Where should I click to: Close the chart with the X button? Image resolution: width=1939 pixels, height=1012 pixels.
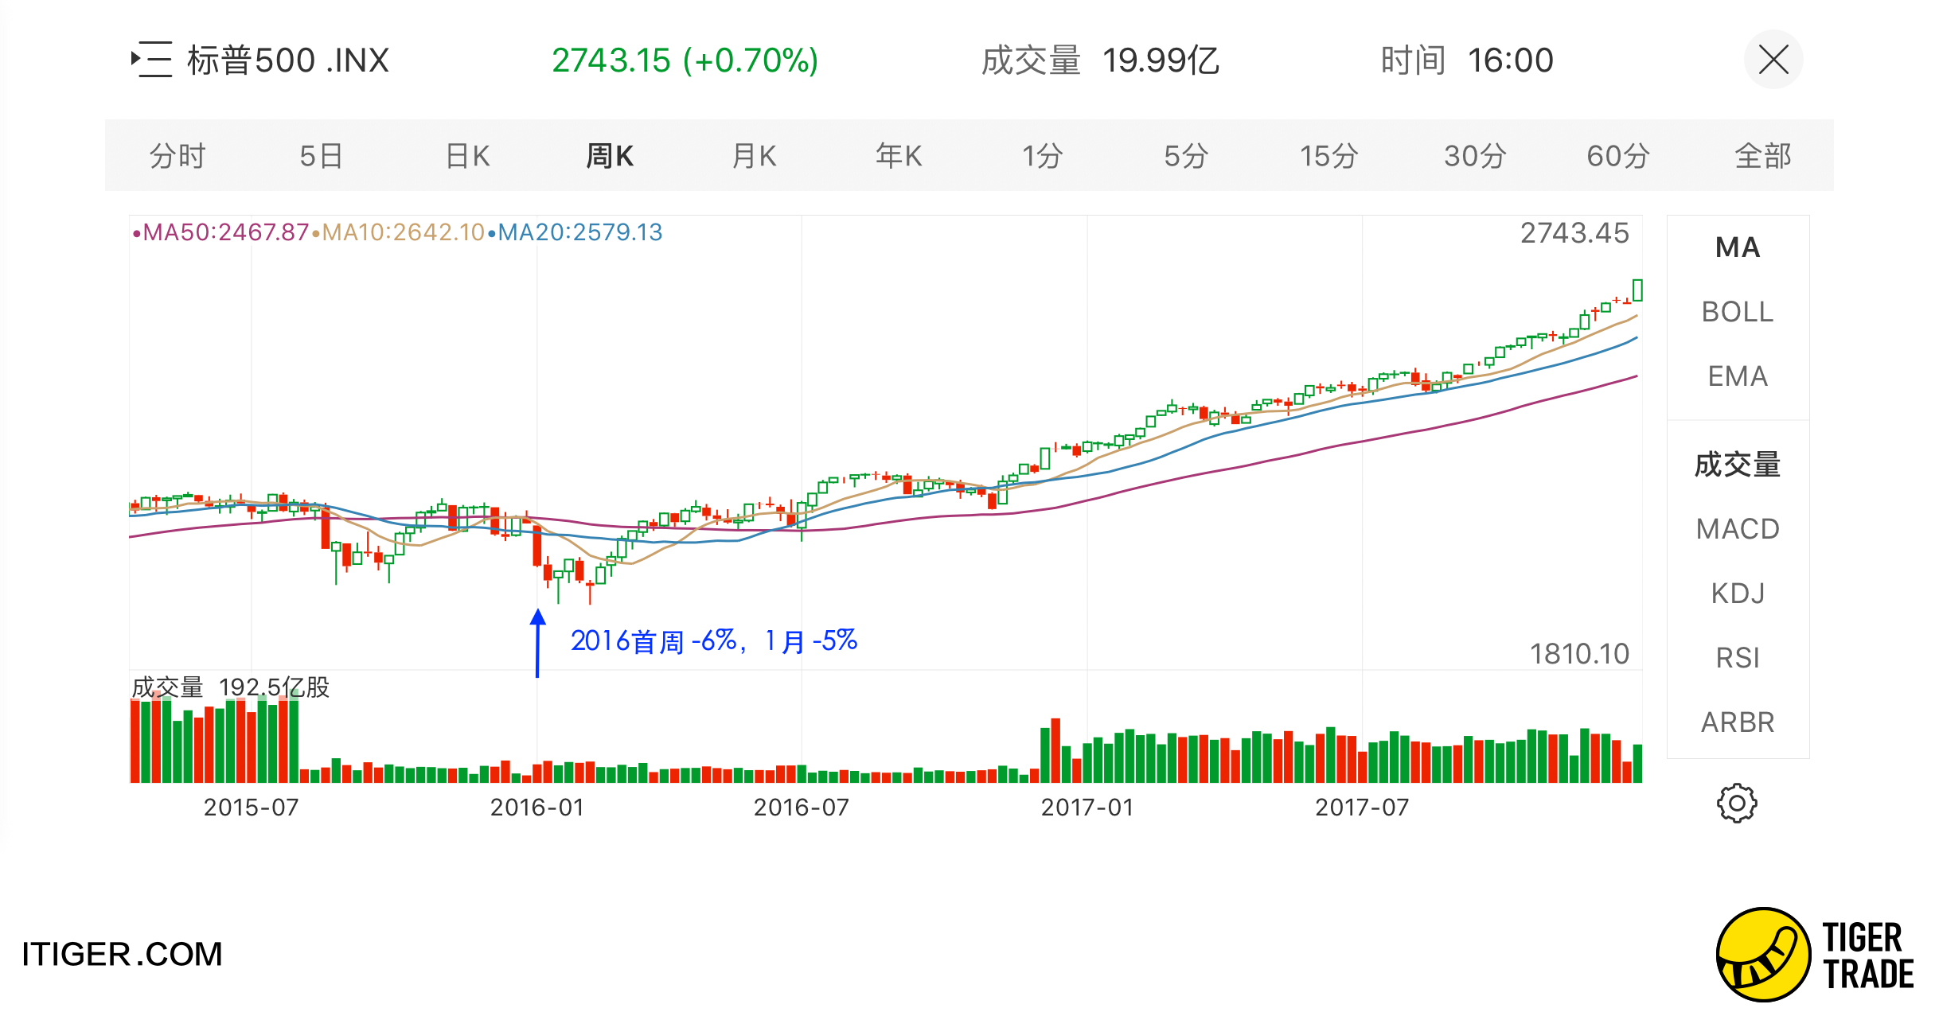click(1773, 60)
